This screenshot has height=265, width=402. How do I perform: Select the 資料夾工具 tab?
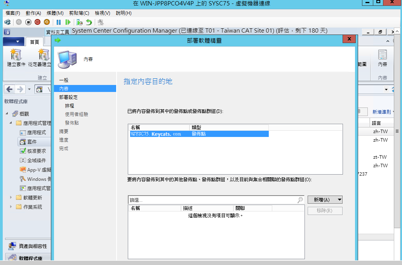pyautogui.click(x=58, y=32)
